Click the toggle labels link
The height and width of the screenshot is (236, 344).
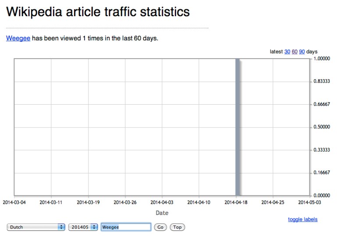click(x=302, y=219)
